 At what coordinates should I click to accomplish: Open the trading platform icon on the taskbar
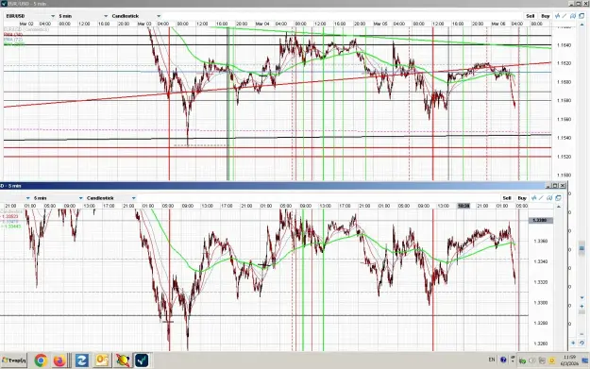(x=142, y=361)
